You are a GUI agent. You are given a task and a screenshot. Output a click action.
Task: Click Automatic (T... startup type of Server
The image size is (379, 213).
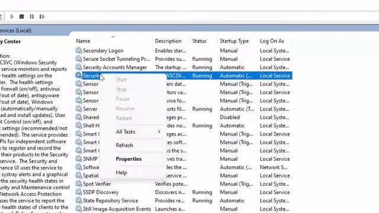237,109
